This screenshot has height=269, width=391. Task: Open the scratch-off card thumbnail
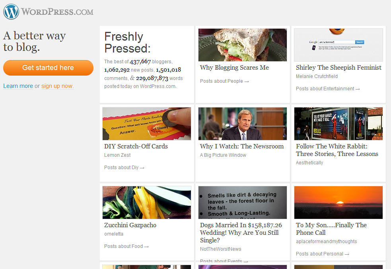tap(147, 124)
